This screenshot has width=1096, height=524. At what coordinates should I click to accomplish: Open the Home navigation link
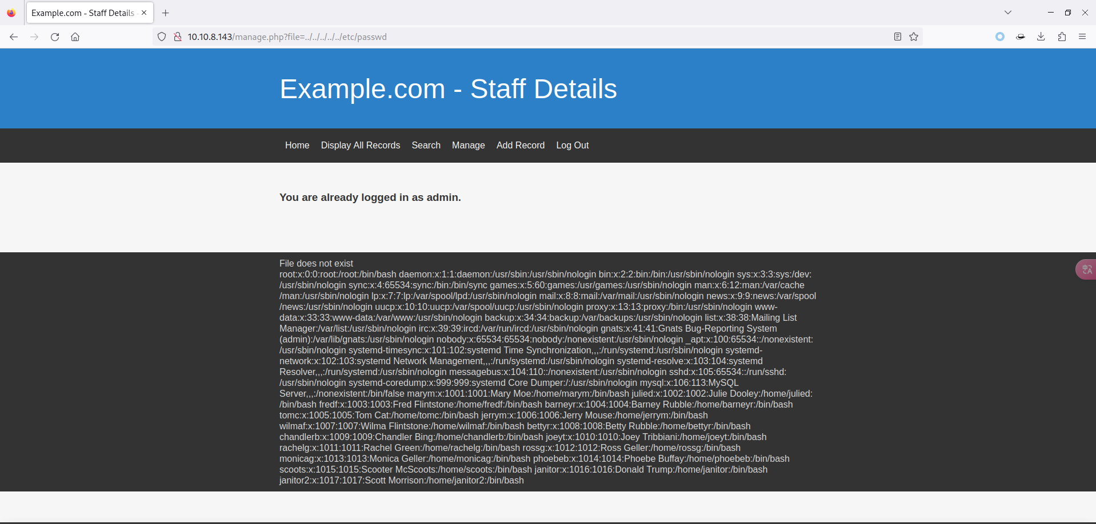point(297,146)
